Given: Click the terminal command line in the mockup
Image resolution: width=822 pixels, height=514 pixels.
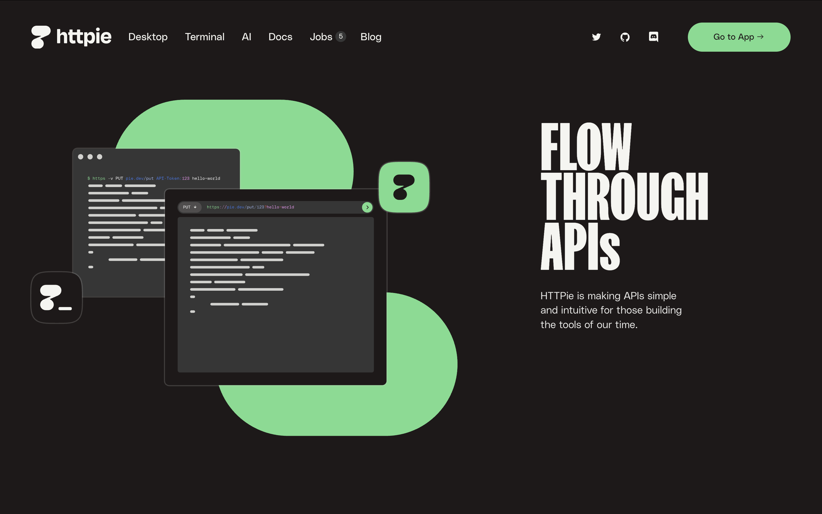Looking at the screenshot, I should 154,178.
